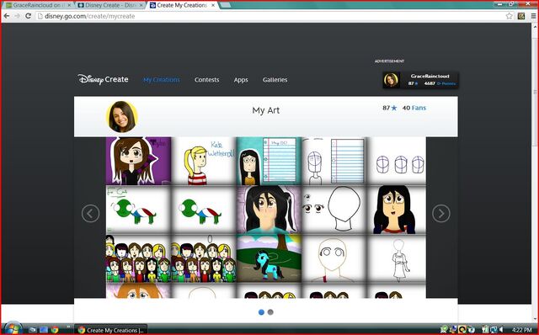Screen dimensions: 539x335
Task: Open the orange-haired girl thumbnail in bottom row
Action: tap(138, 291)
